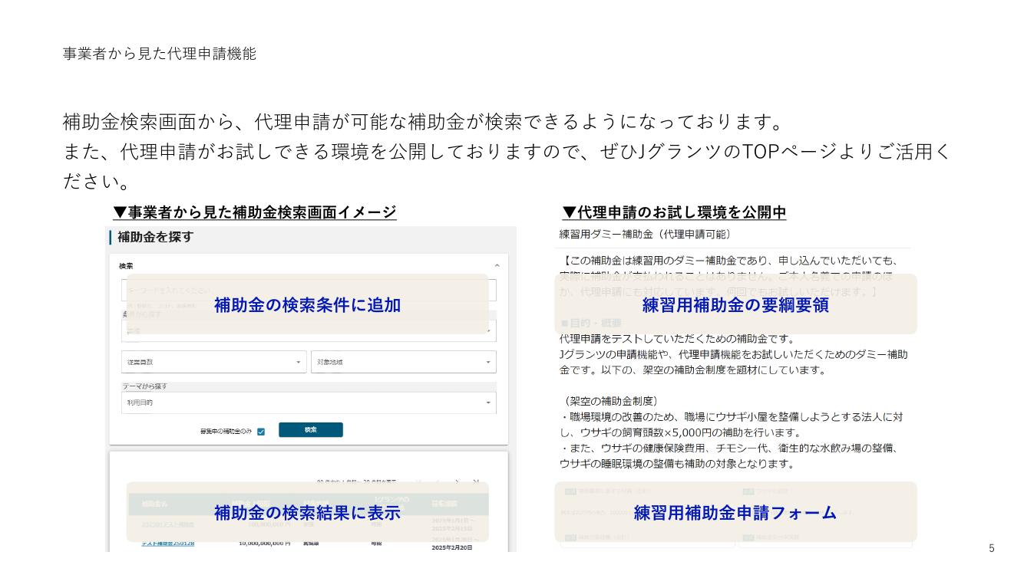Click the 検索 search button
Viewport: 1024px width, 575px height.
click(311, 430)
